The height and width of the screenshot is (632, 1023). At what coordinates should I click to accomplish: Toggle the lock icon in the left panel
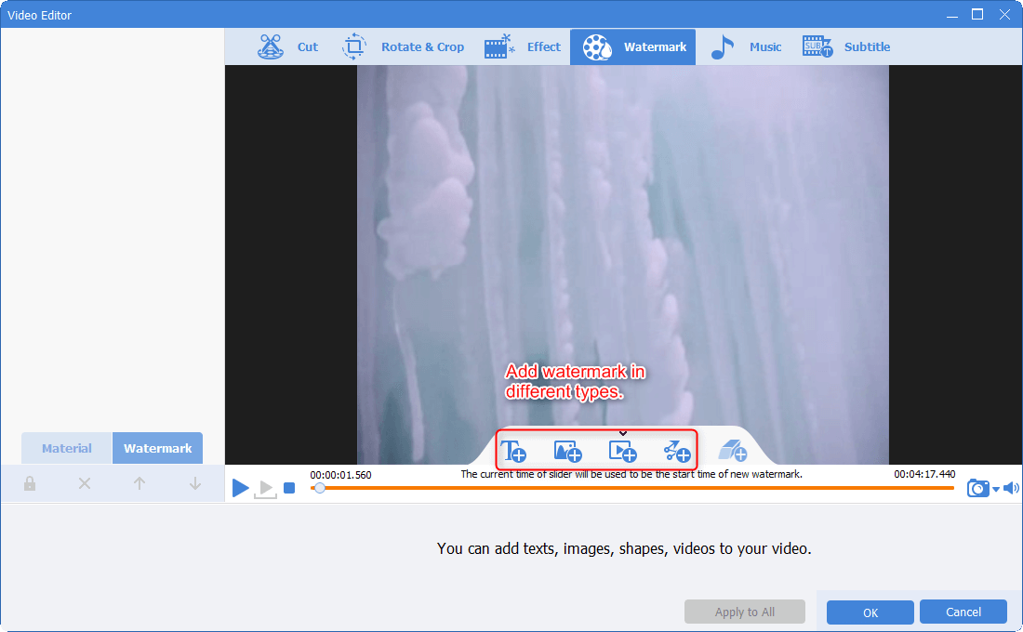click(x=30, y=483)
